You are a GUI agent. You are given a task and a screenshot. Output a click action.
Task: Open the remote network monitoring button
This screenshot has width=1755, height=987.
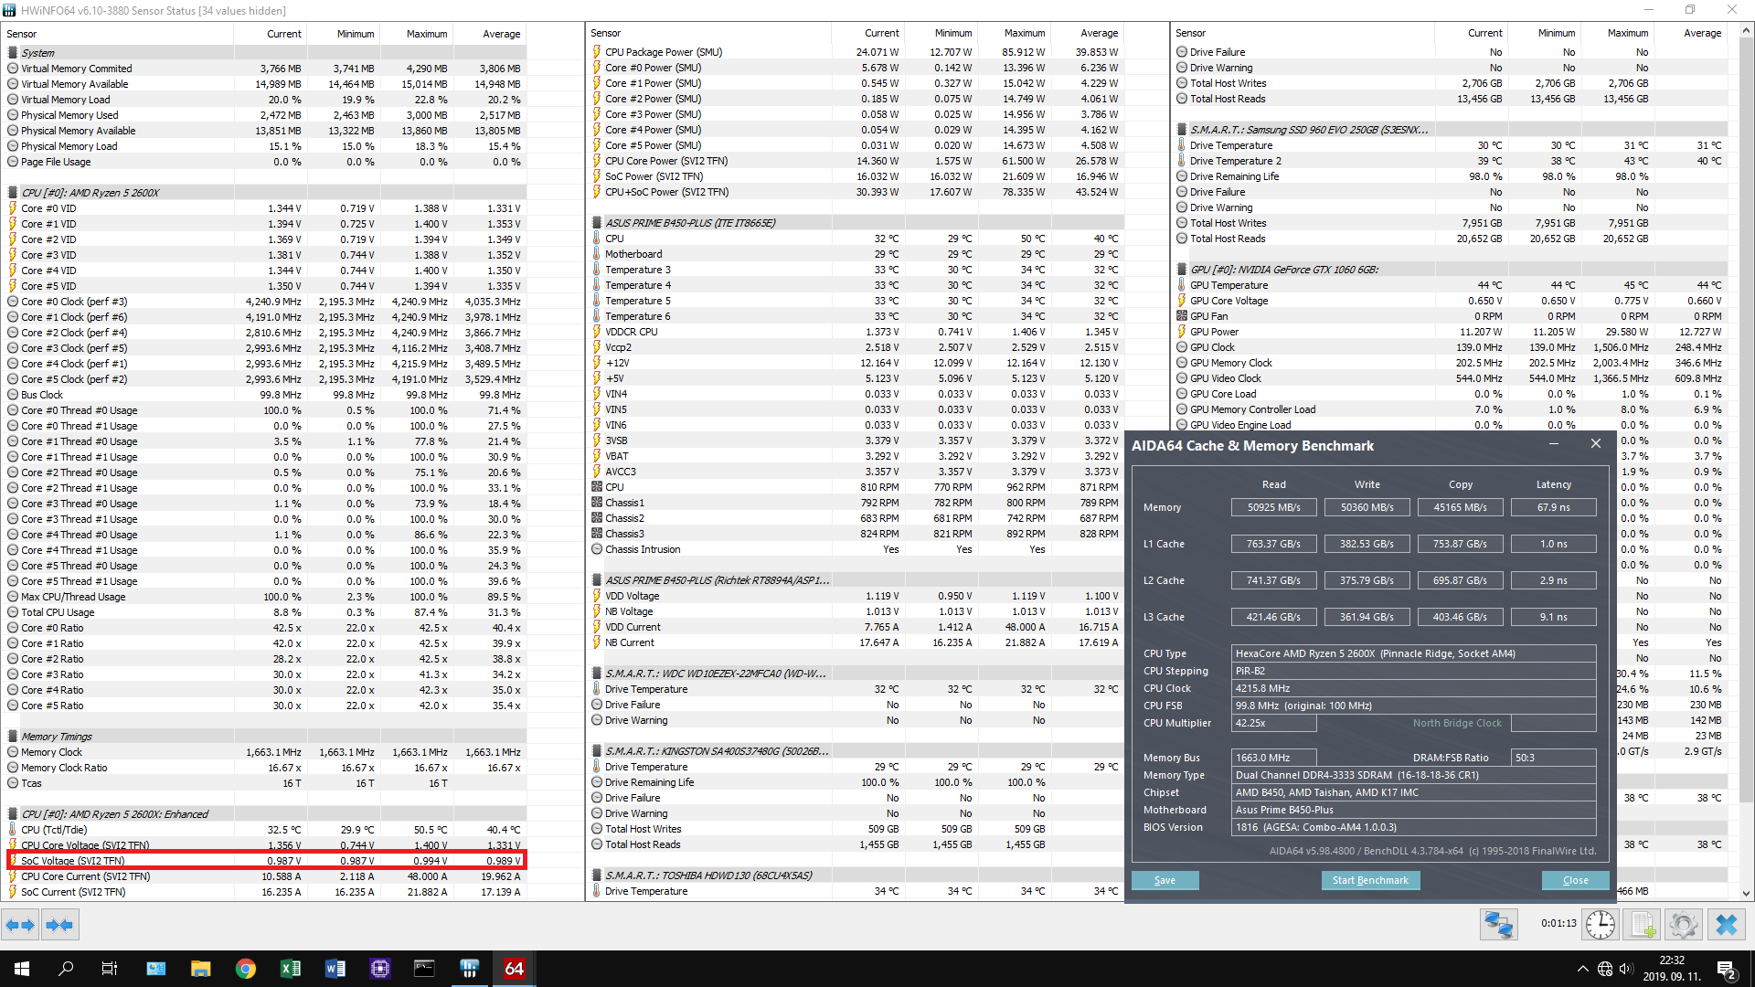[x=1498, y=925]
